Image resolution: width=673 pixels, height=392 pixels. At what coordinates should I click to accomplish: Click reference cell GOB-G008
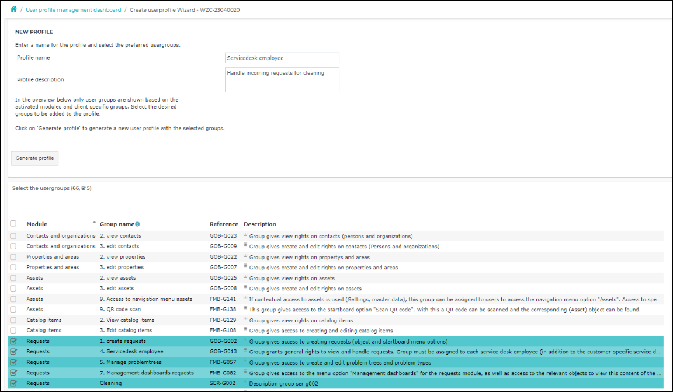point(223,288)
